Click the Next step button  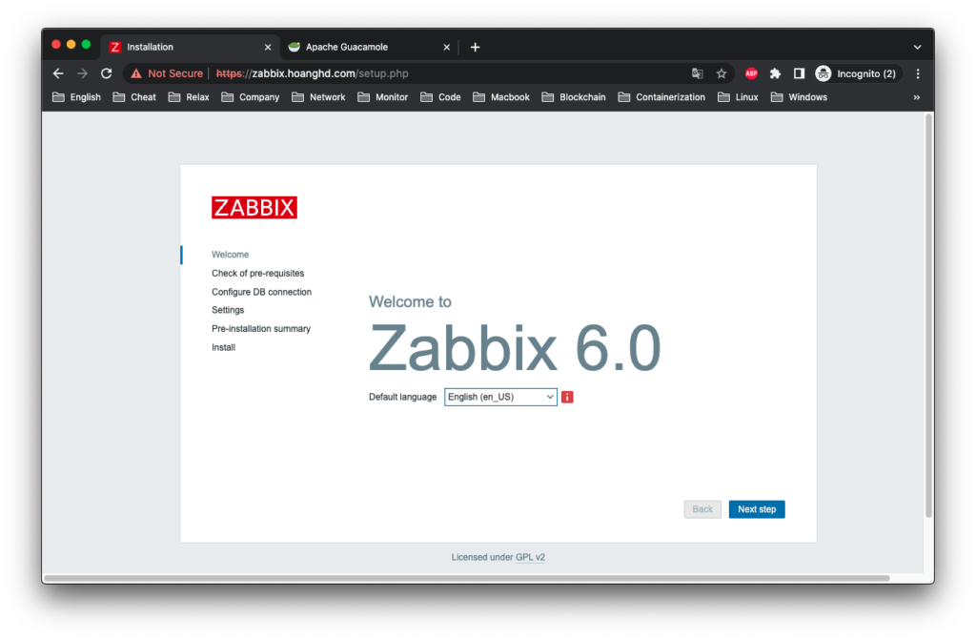coord(757,509)
